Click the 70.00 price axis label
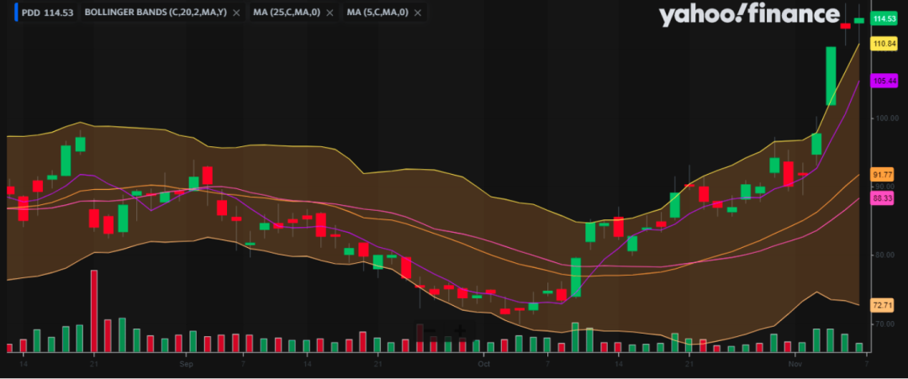The height and width of the screenshot is (379, 908). [884, 324]
